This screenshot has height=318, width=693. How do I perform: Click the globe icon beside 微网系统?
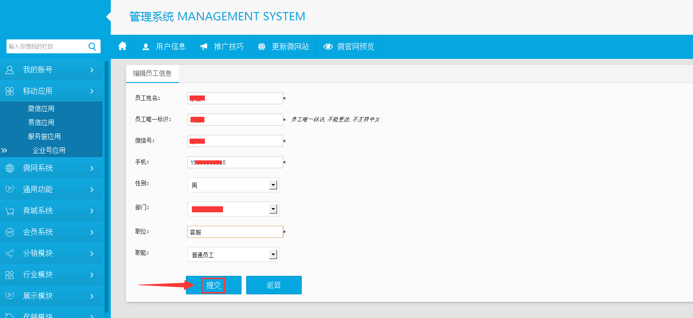10,168
